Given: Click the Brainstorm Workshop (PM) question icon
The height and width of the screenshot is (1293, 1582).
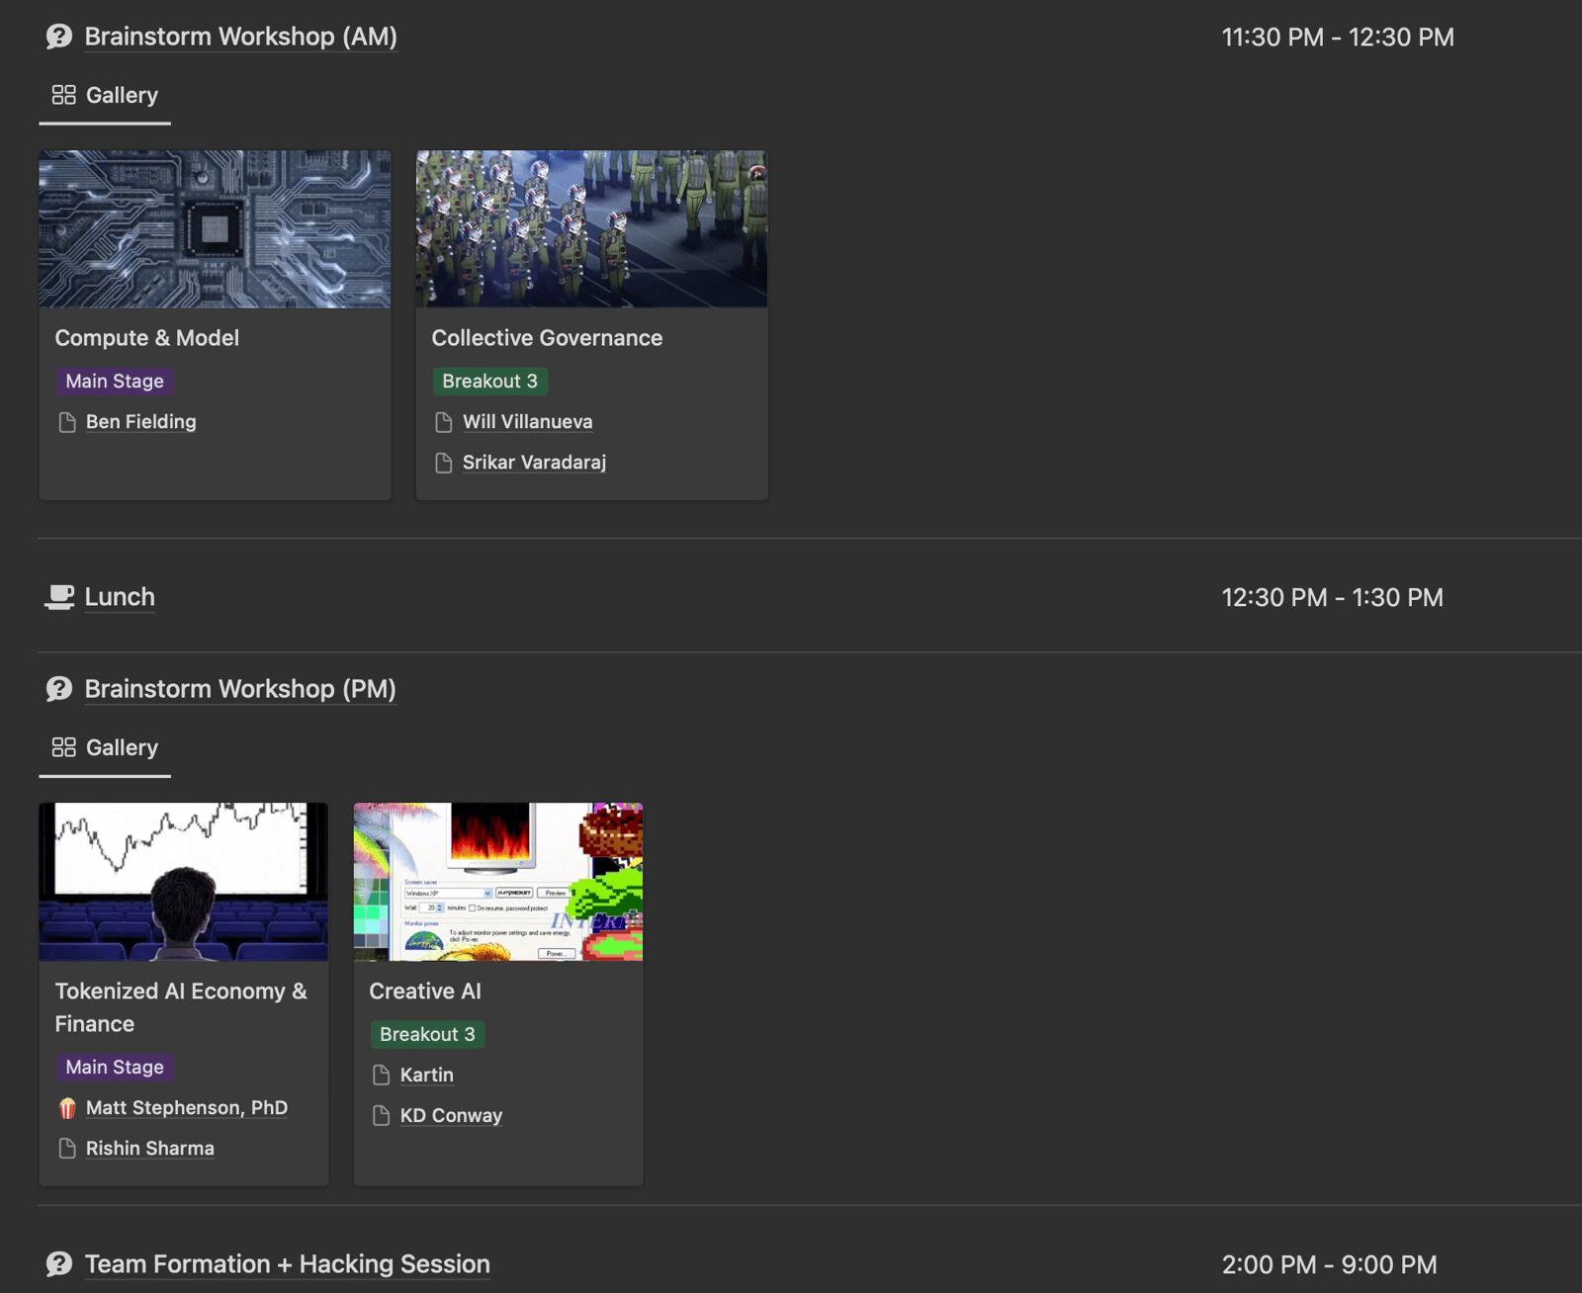Looking at the screenshot, I should (x=59, y=689).
